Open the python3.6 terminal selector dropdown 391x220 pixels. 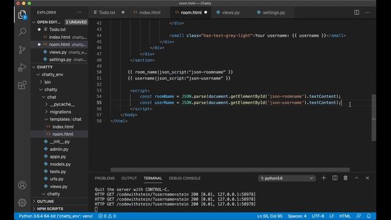point(287,178)
